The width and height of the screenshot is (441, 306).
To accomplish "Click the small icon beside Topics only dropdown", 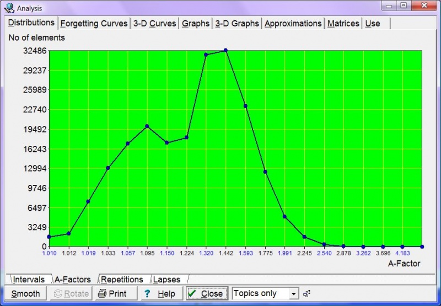I will 306,294.
